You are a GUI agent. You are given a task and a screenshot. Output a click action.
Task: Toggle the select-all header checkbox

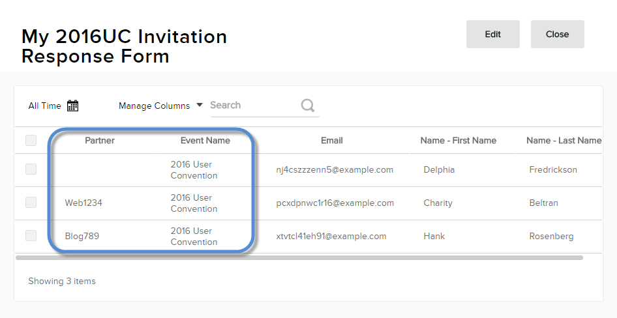tap(31, 140)
